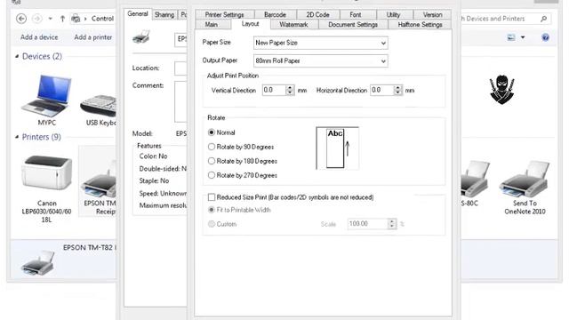The height and width of the screenshot is (320, 569).
Task: Open the Halftone Settings tab
Action: 420,25
